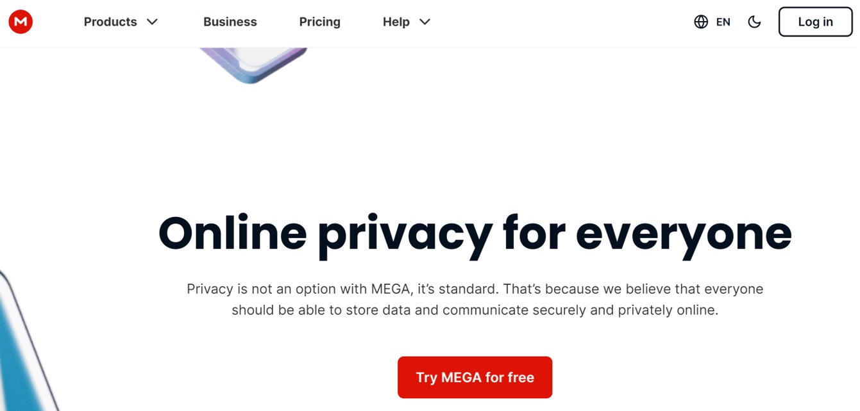Expand the Help dropdown chevron
The width and height of the screenshot is (860, 411).
click(x=425, y=22)
